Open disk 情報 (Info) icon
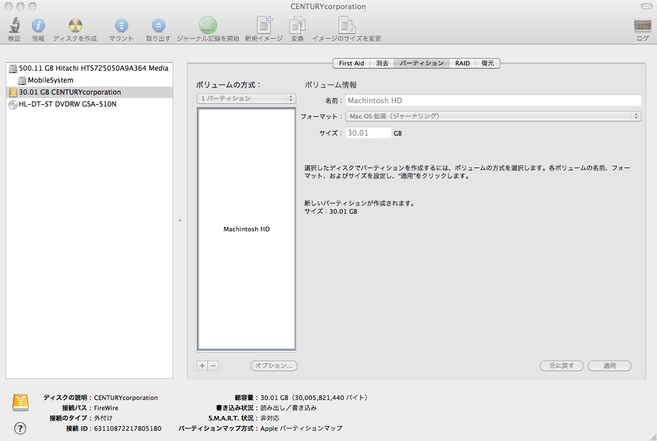Screen dimensions: 657x441 [38, 26]
